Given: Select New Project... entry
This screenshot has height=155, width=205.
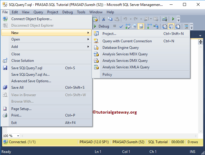Looking at the screenshot, I should [x=141, y=34].
